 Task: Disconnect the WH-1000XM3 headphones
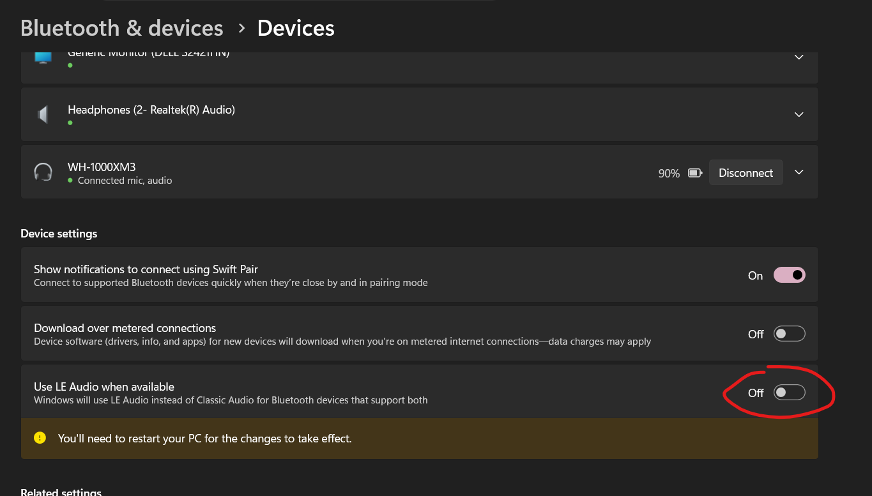746,172
